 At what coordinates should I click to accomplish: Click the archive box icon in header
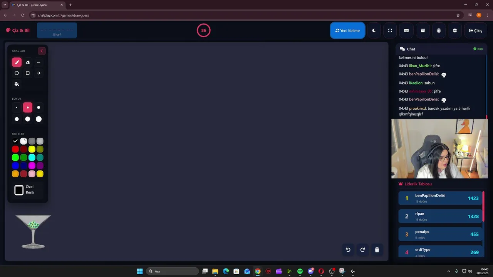tap(423, 30)
